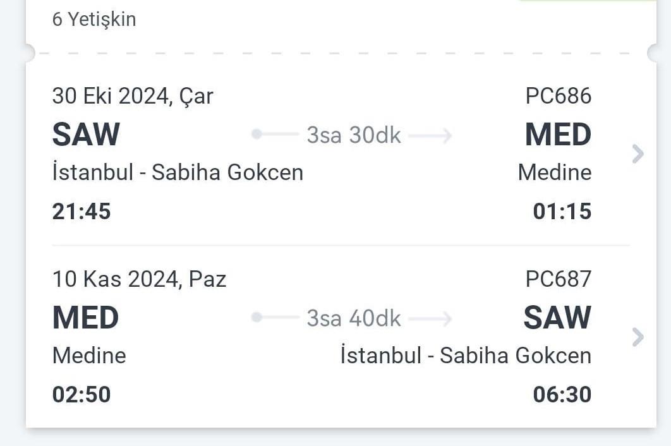Click the origin dot icon on PC686 route
Viewport: 671px width, 446px height.
[x=256, y=135]
